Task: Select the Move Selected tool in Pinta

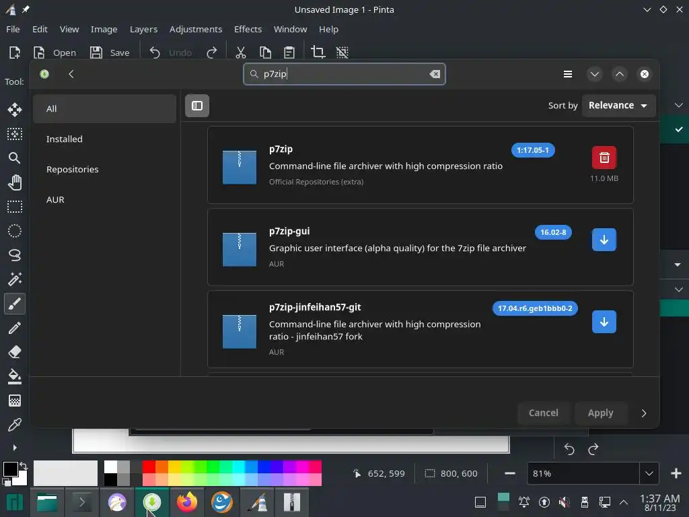Action: (15, 110)
